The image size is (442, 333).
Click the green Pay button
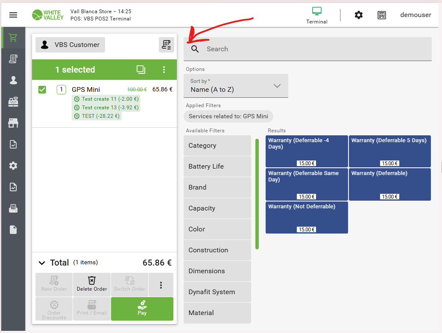142,309
